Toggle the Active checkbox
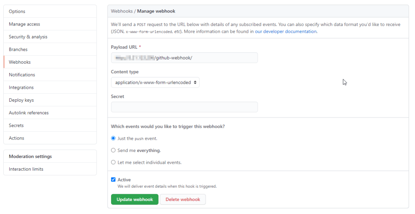 [x=114, y=180]
